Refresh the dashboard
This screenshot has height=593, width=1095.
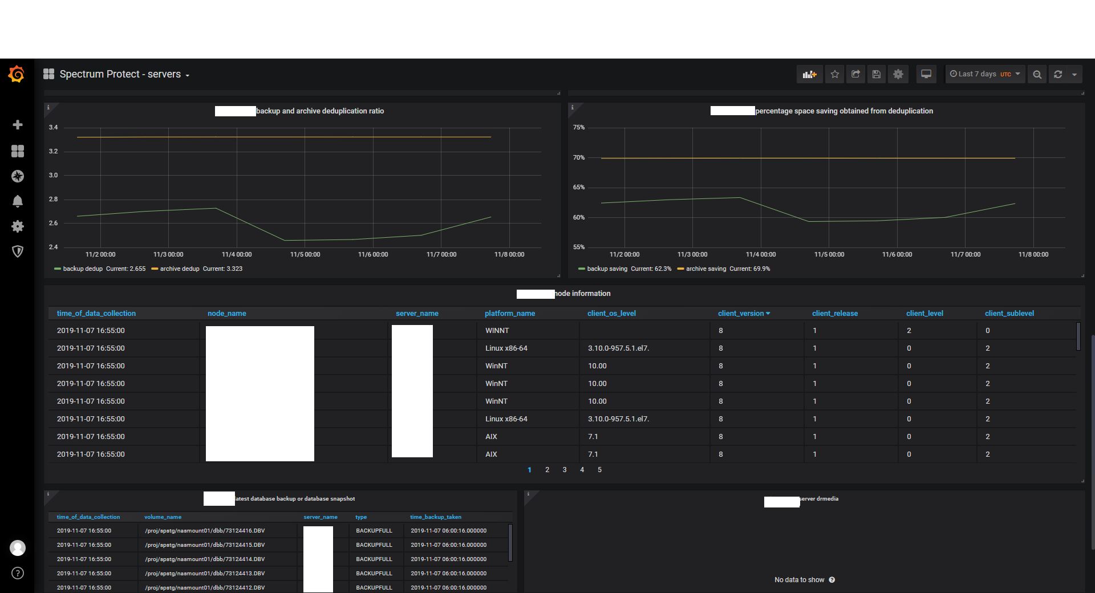[x=1058, y=74]
